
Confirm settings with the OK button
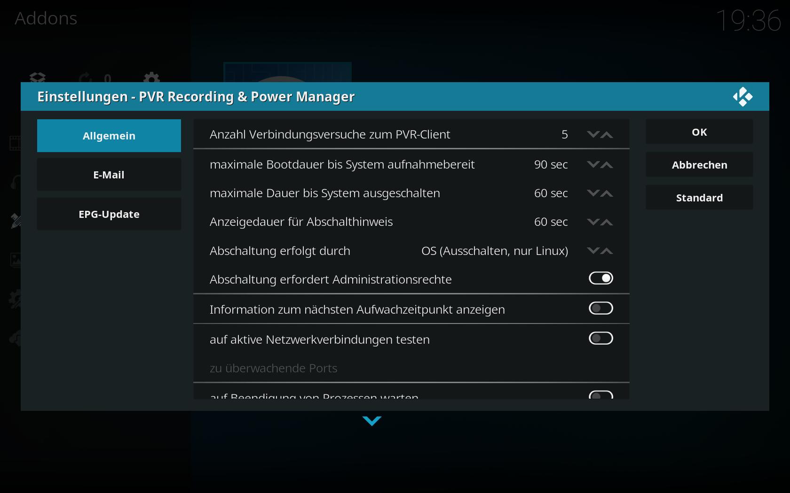pos(699,132)
